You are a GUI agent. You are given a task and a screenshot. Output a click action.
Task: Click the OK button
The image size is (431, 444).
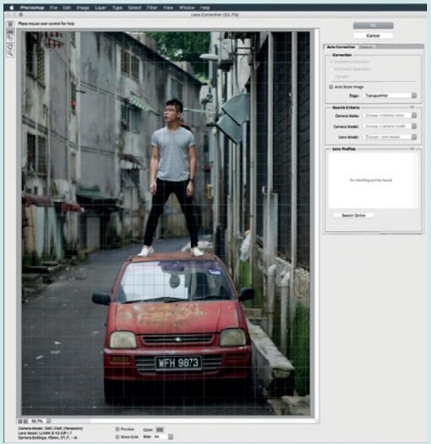[x=373, y=25]
